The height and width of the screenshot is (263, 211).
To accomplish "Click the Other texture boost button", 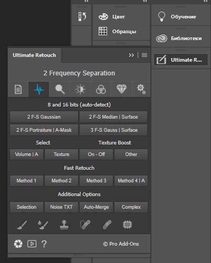I will tap(131, 154).
